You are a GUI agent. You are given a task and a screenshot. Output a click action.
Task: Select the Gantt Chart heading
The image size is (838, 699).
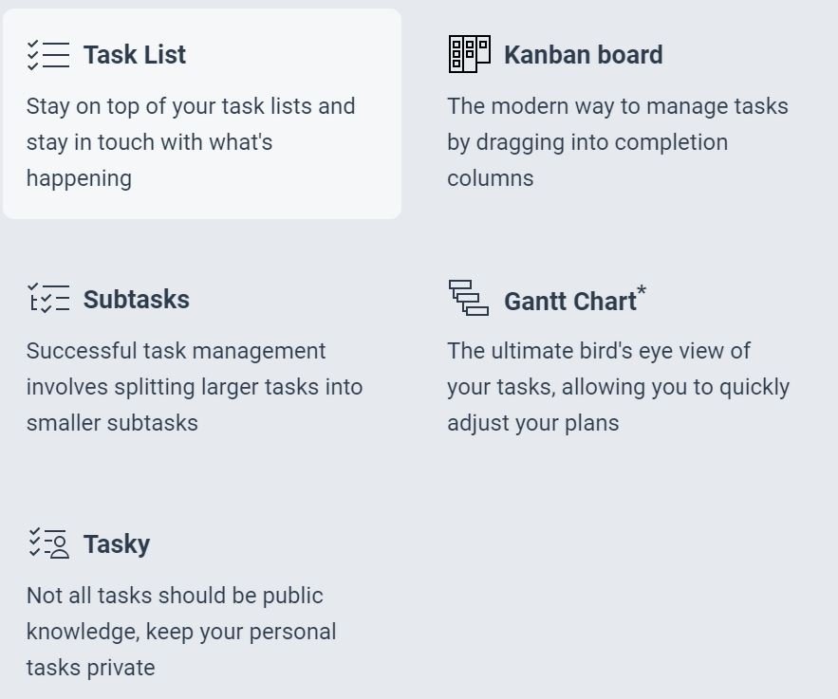point(569,302)
